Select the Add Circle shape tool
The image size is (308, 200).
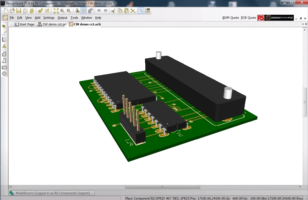tap(4, 74)
